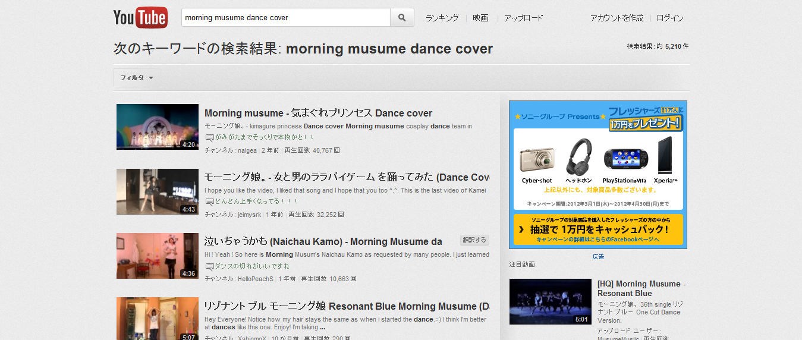The height and width of the screenshot is (340, 802).
Task: Click the YouTube logo
Action: pyautogui.click(x=140, y=18)
